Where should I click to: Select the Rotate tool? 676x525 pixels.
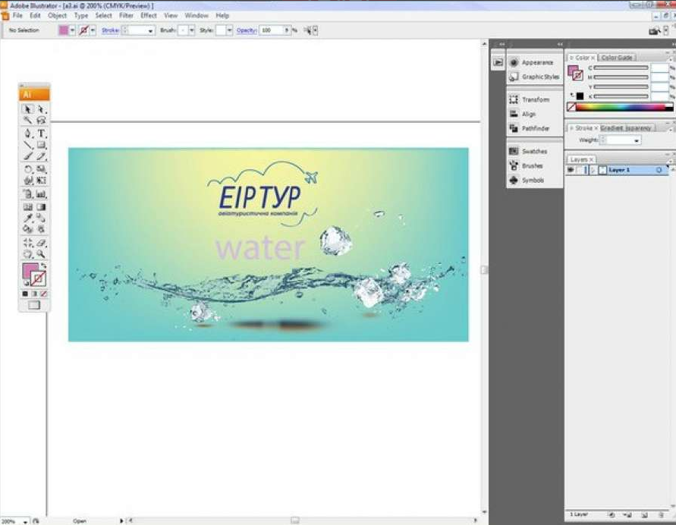28,169
